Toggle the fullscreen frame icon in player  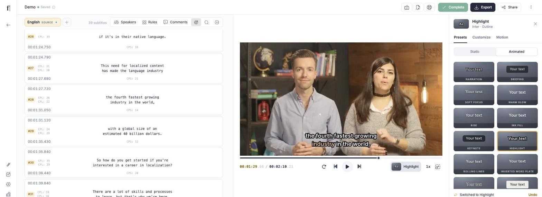point(438,167)
